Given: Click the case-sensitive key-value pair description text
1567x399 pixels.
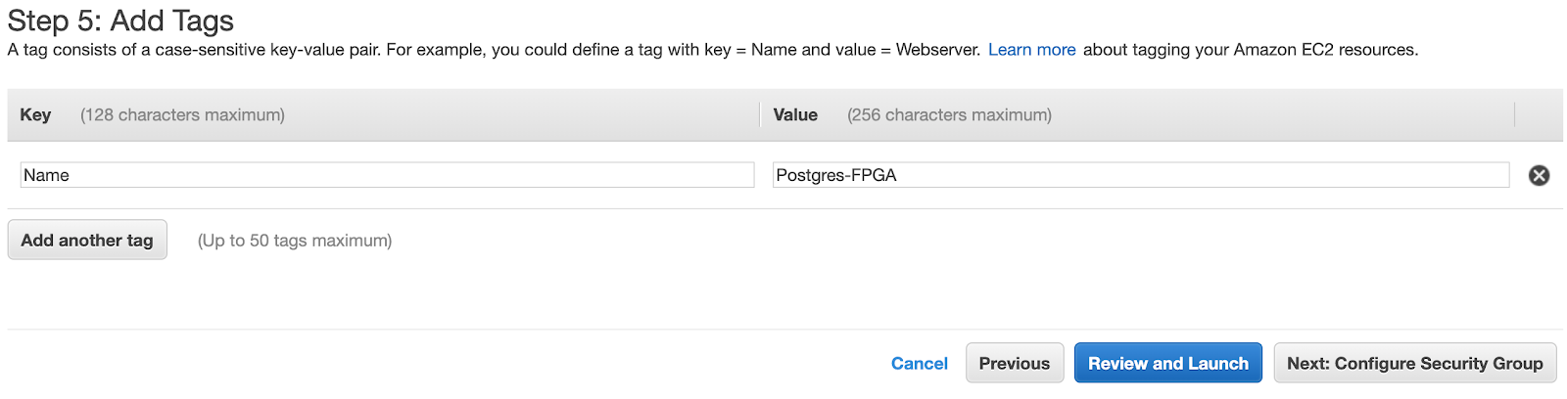Looking at the screenshot, I should tap(266, 50).
